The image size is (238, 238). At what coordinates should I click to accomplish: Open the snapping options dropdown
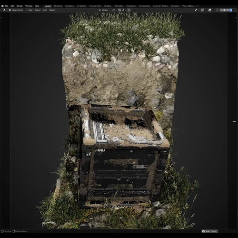pyautogui.click(x=124, y=10)
